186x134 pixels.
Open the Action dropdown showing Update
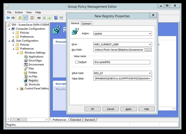[123, 34]
